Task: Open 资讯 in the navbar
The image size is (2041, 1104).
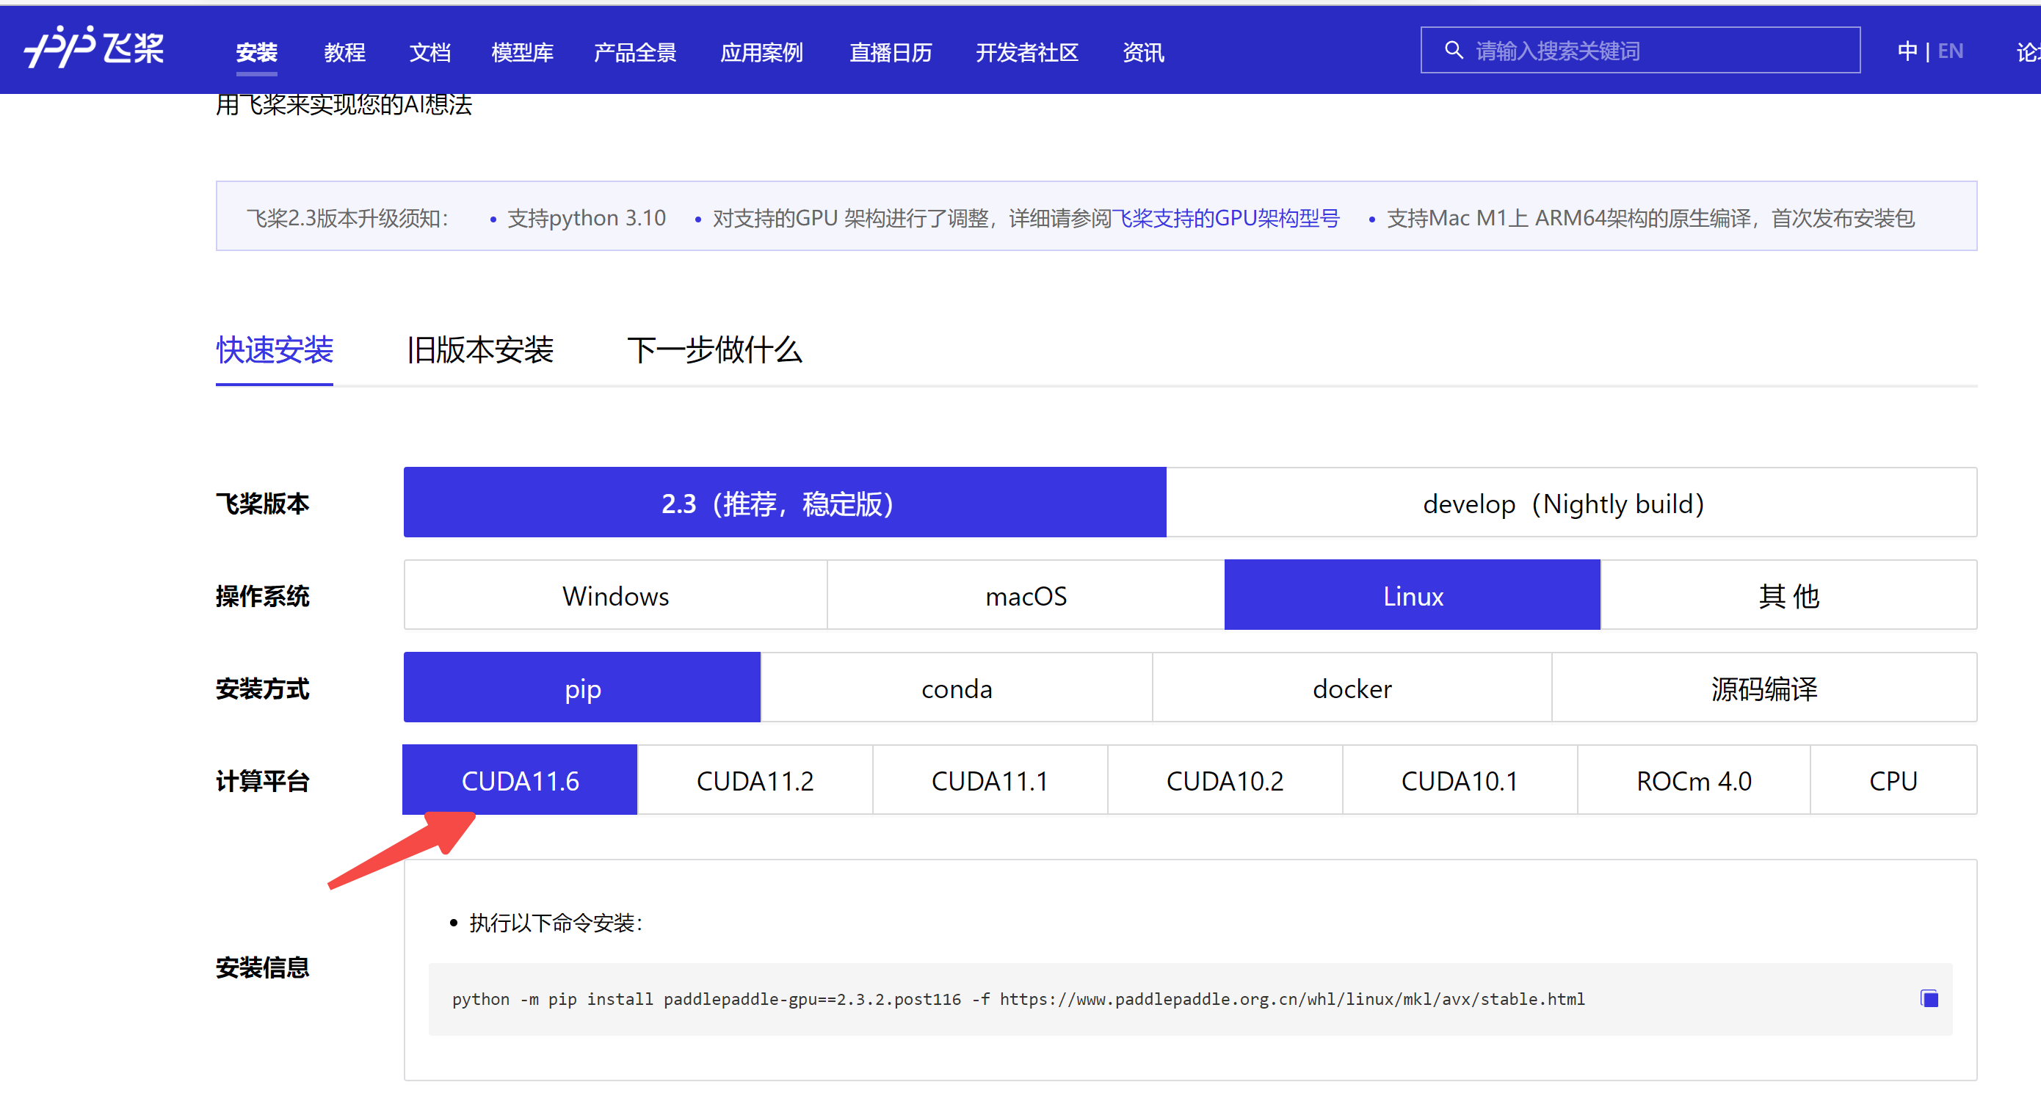Action: click(1143, 52)
